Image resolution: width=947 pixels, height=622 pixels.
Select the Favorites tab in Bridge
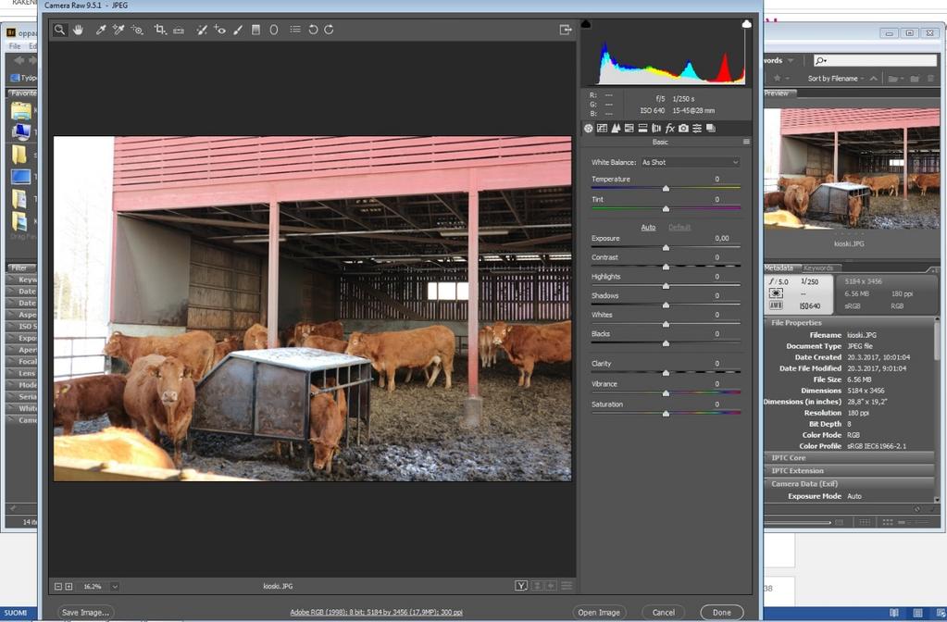(23, 93)
